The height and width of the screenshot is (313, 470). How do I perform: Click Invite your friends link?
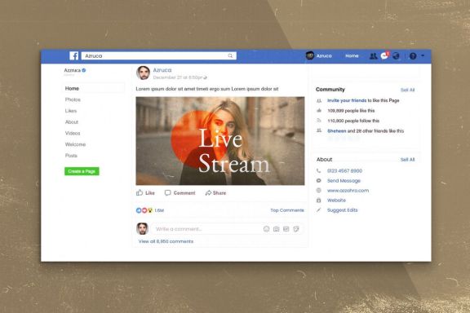click(347, 100)
